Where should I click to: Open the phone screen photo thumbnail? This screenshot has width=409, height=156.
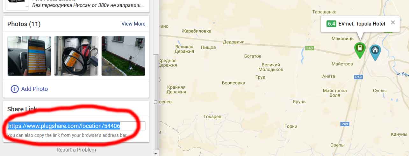[29, 56]
